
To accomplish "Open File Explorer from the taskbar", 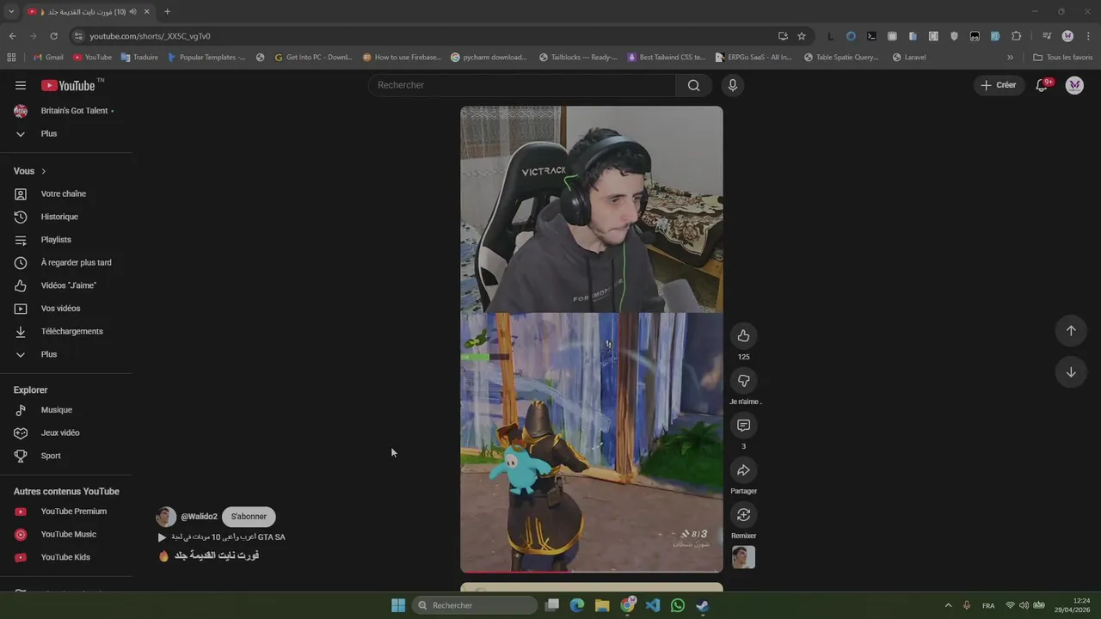I will [602, 605].
